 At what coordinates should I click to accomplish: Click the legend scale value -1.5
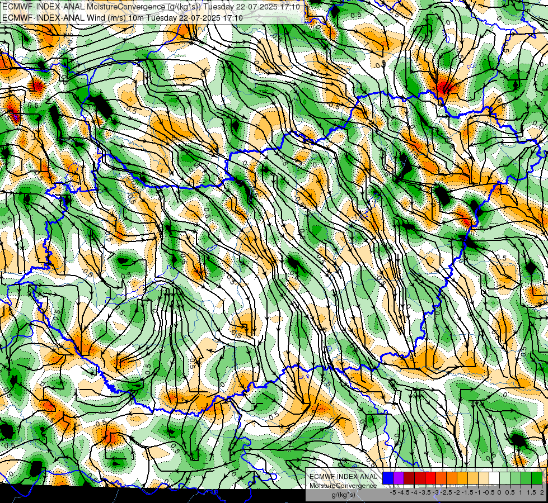point(469,492)
